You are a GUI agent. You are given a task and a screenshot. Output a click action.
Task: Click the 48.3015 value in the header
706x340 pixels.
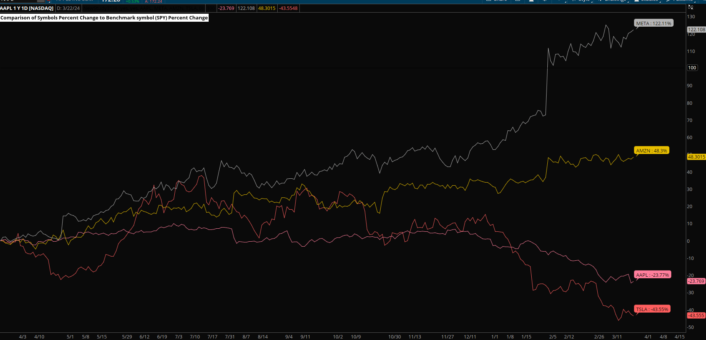coord(267,8)
